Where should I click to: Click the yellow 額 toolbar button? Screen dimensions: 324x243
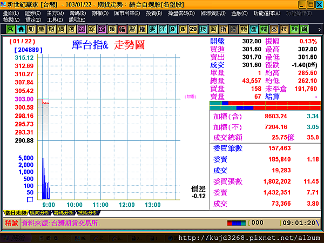click(x=244, y=29)
